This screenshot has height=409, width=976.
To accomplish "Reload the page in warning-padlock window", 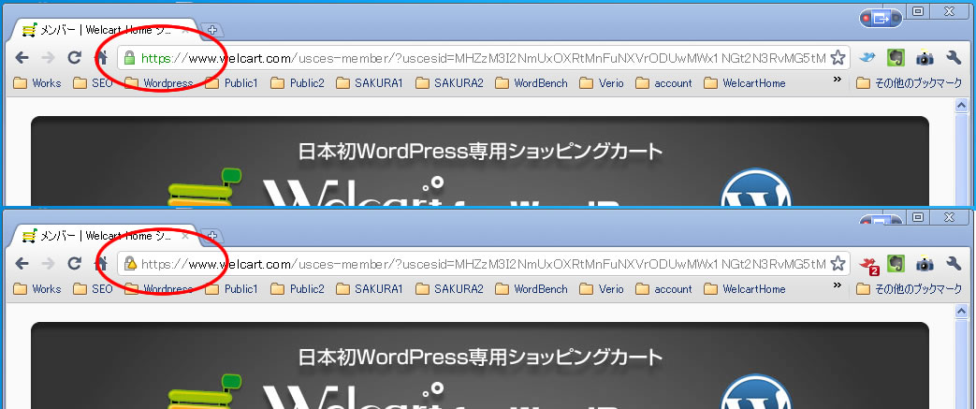I will (x=75, y=264).
